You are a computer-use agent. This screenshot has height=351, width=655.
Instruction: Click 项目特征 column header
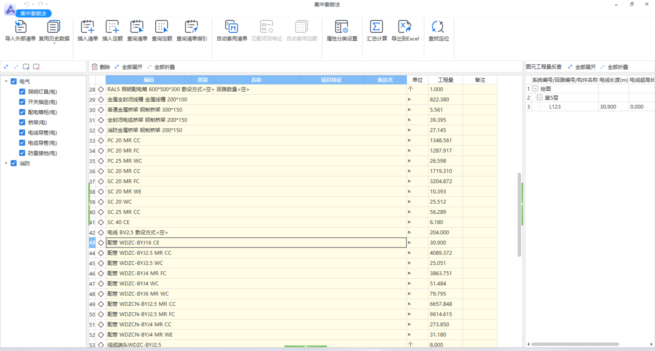(331, 80)
